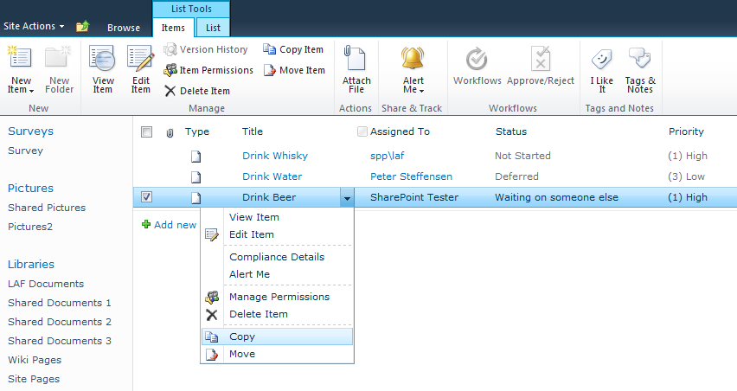Click the Alert Me bell icon

pyautogui.click(x=413, y=58)
